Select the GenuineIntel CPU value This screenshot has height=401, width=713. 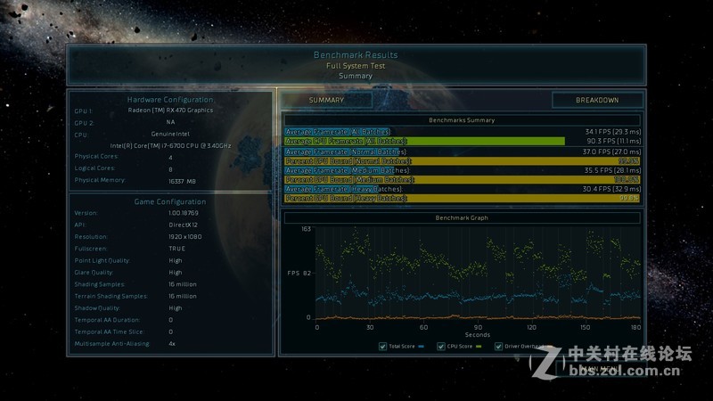click(170, 135)
